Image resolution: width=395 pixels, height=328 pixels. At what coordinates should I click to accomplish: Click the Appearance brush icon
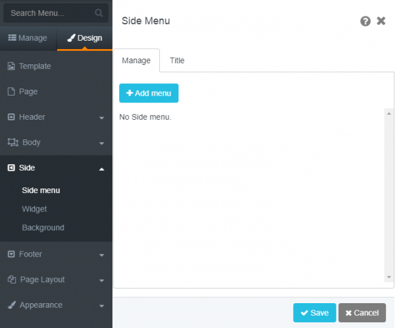tap(11, 305)
